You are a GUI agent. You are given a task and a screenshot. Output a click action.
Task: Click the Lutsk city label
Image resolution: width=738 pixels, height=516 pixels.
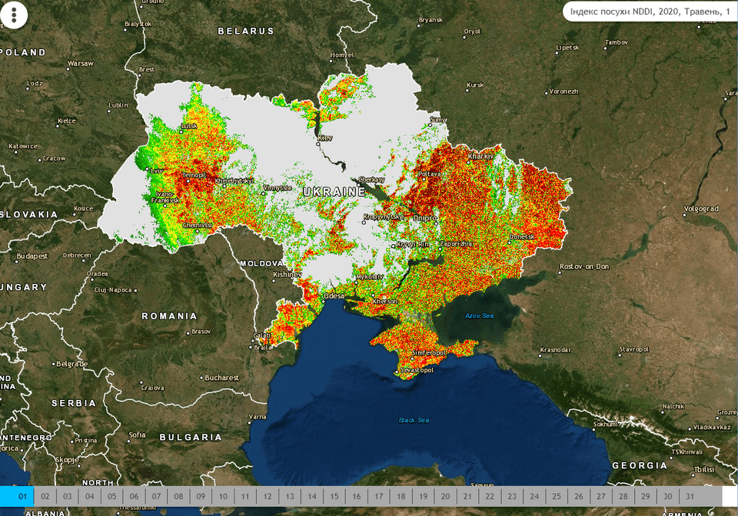click(x=189, y=126)
